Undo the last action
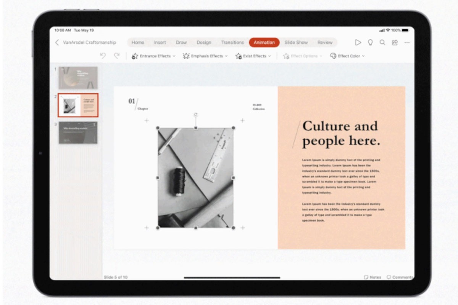Viewport: 458px width, 305px height. point(103,56)
